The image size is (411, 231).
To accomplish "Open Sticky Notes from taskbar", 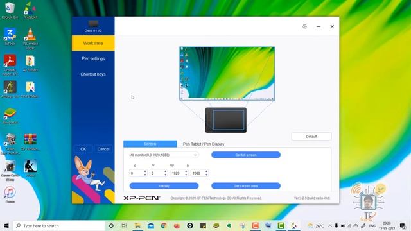I will point(203,225).
